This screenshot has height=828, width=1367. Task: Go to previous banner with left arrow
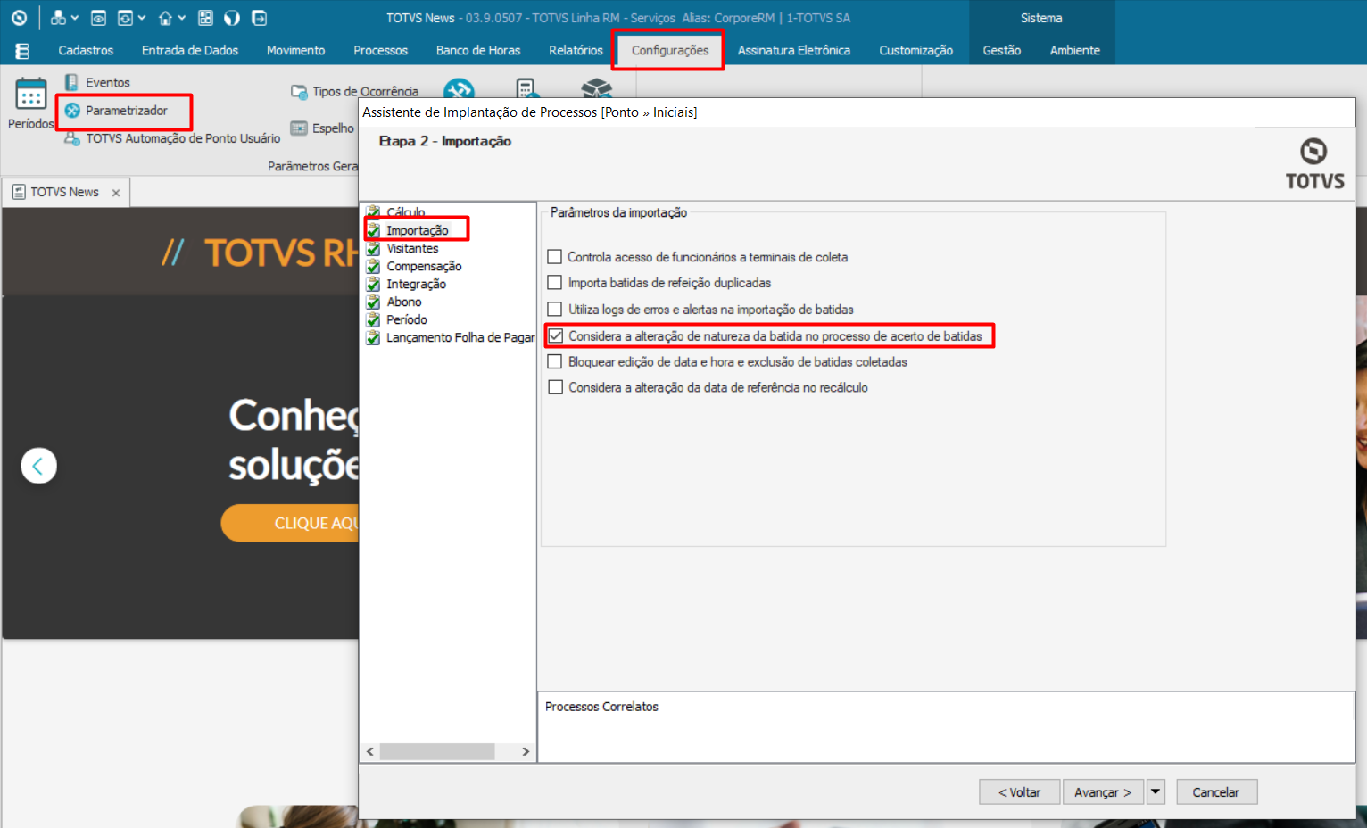tap(38, 466)
